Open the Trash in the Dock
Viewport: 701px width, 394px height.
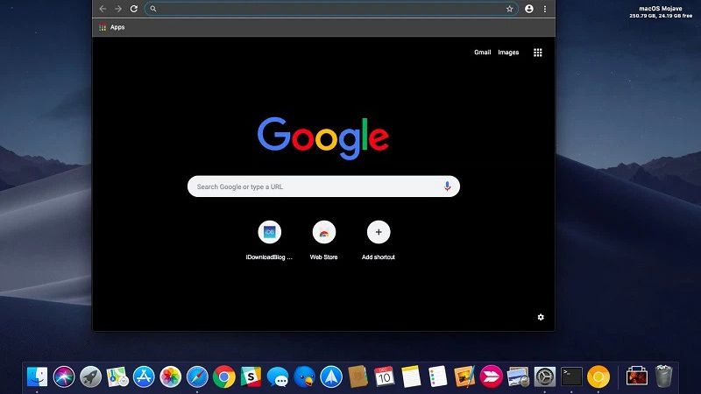[x=664, y=376]
